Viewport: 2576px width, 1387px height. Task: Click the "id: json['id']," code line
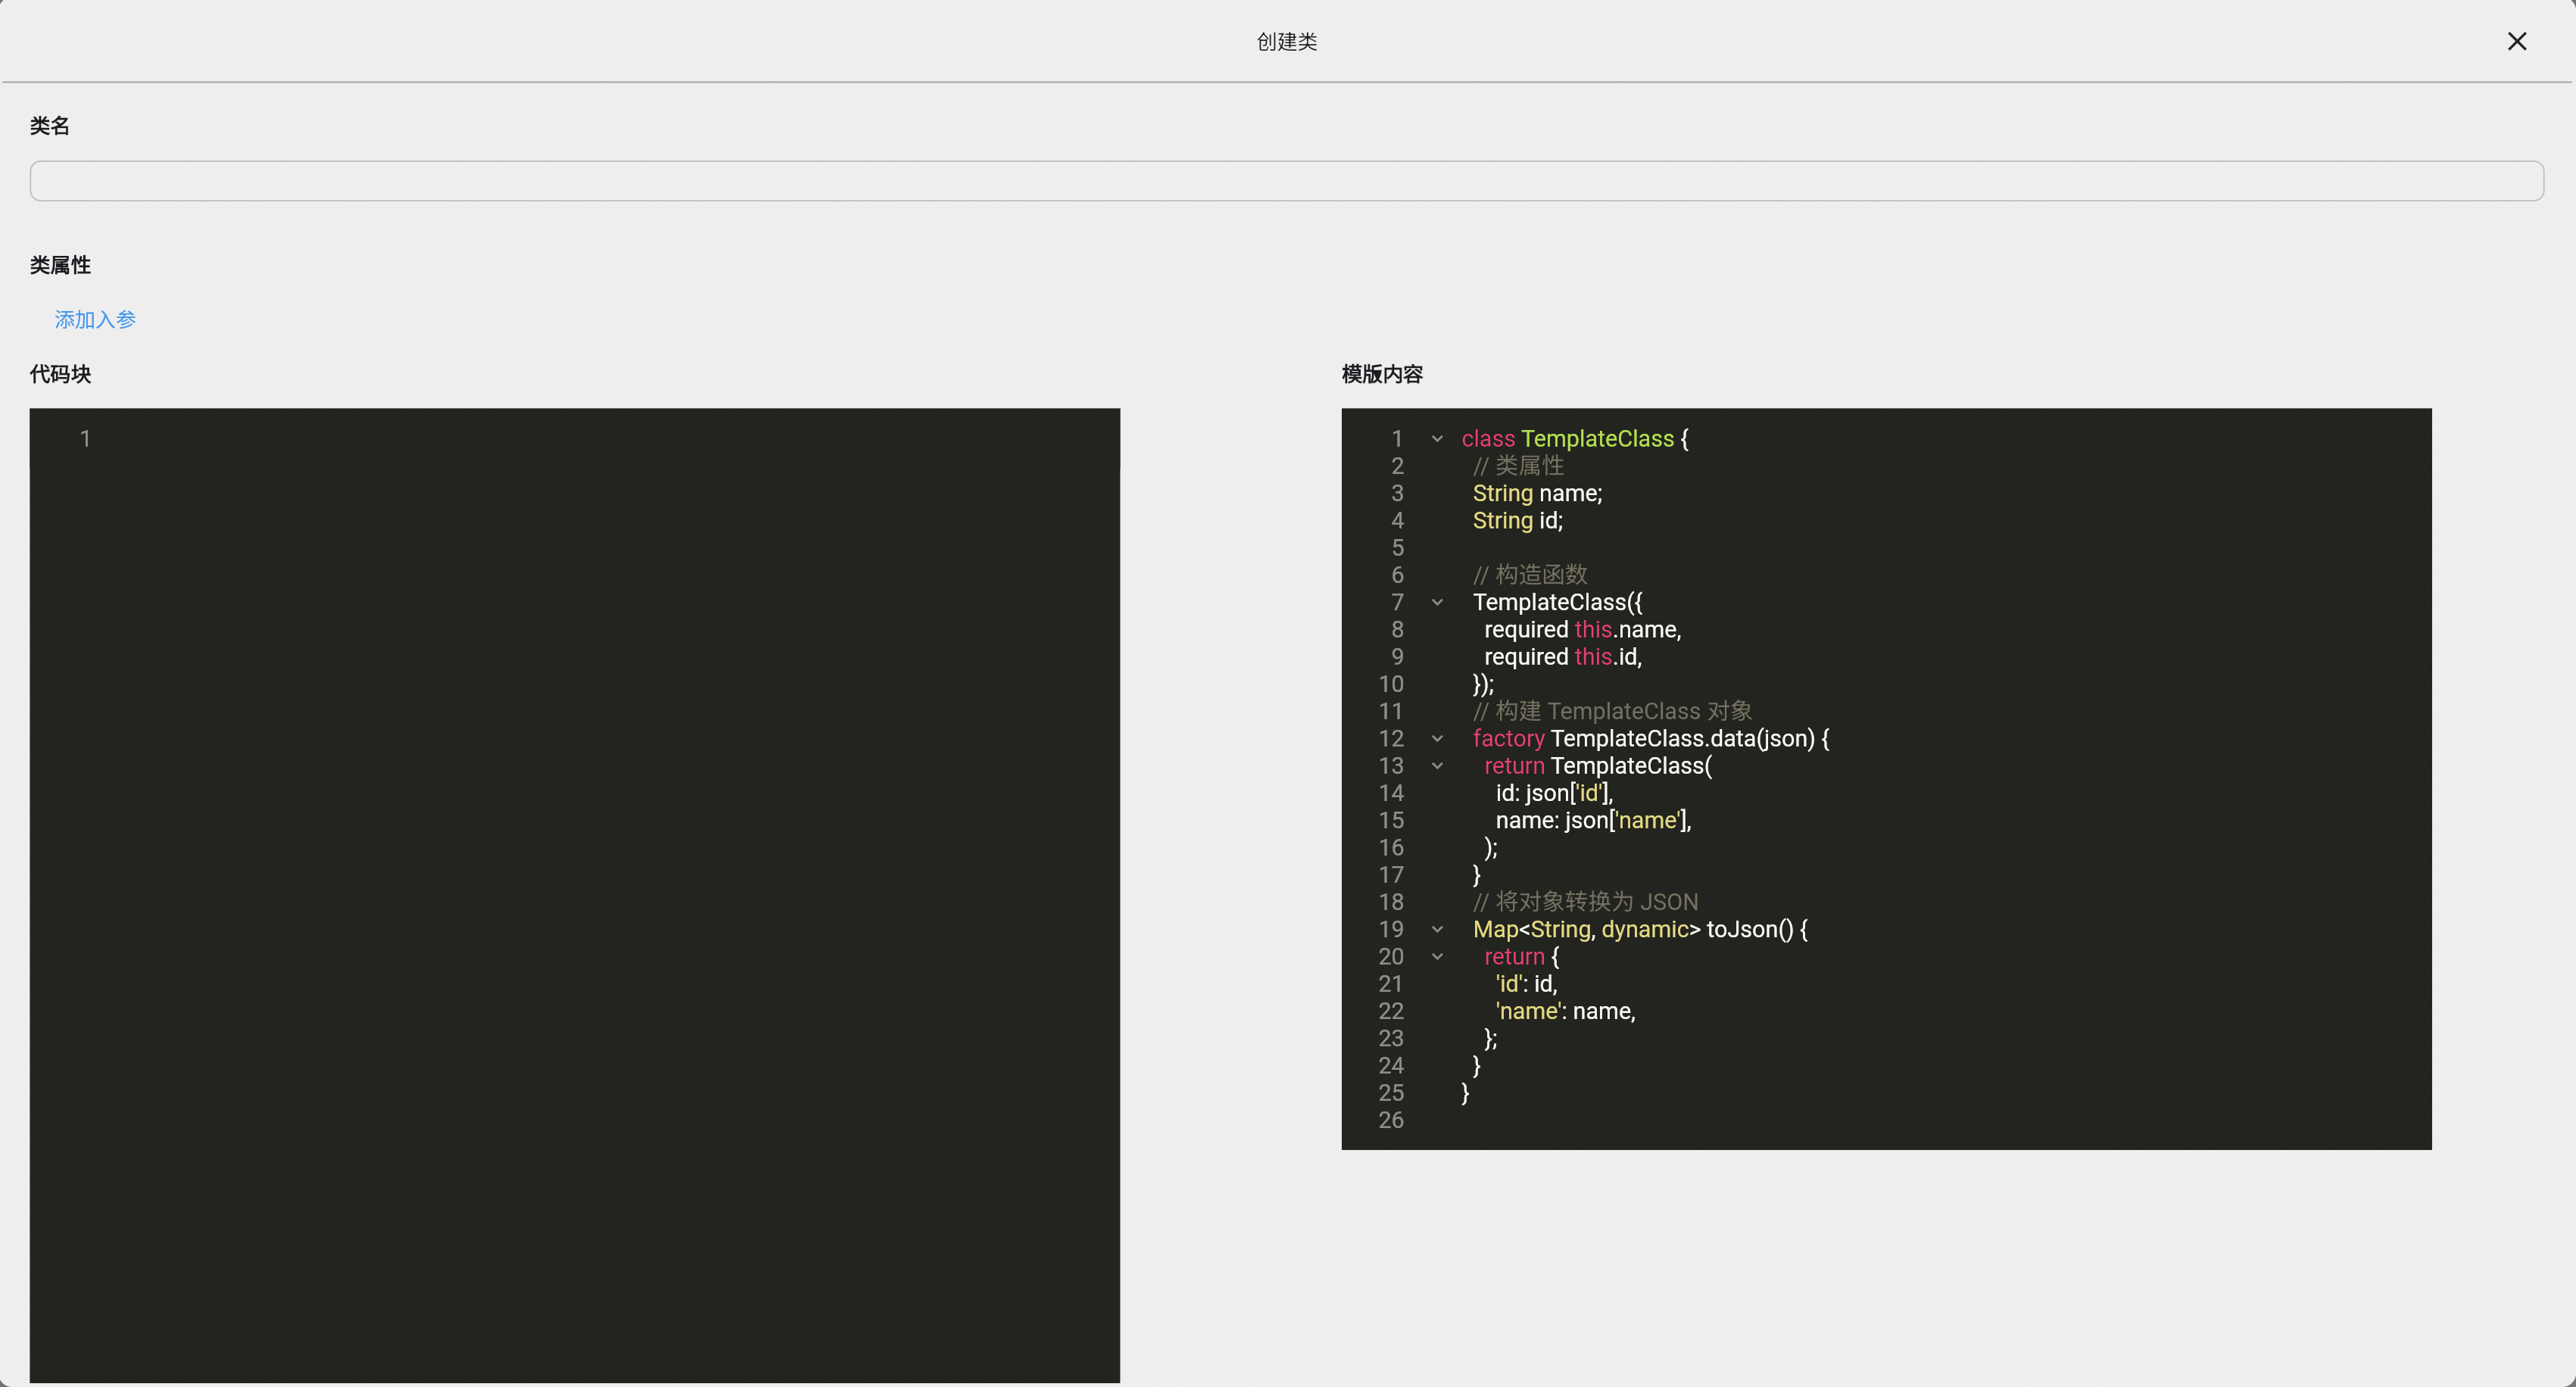[1554, 794]
